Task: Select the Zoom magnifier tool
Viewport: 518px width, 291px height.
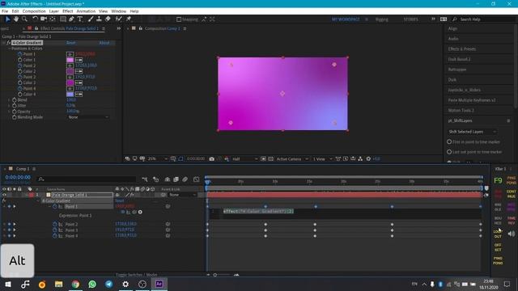Action: tap(24, 19)
